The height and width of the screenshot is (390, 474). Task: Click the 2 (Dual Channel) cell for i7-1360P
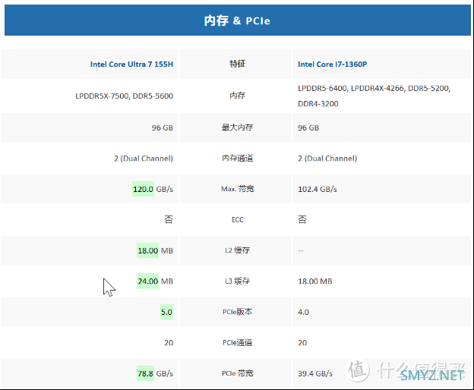(x=327, y=159)
